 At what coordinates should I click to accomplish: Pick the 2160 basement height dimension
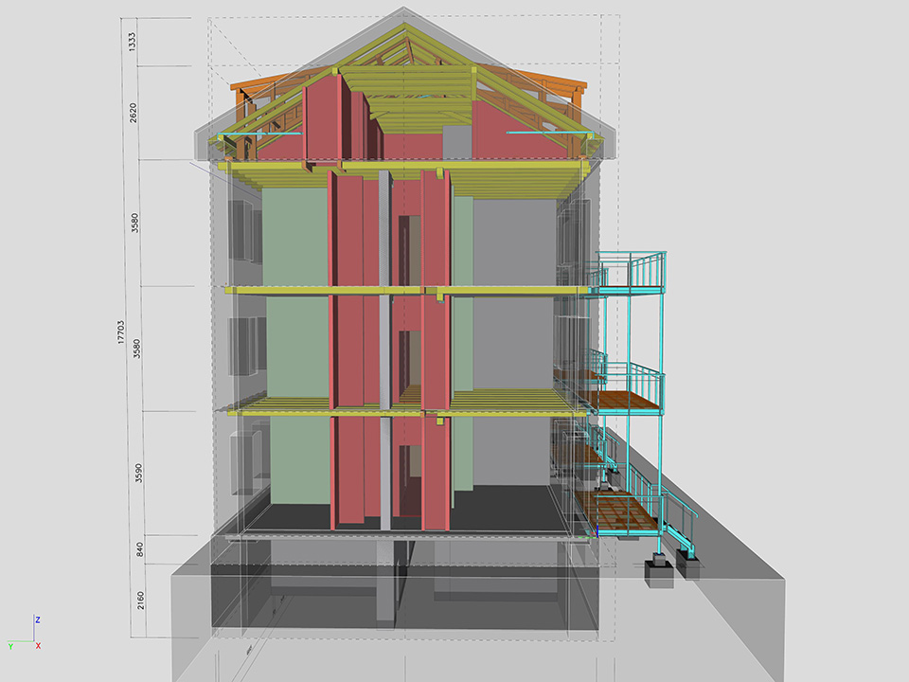(140, 600)
